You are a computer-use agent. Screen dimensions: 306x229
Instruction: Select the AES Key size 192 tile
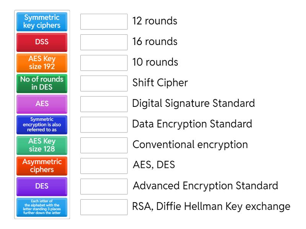coord(41,62)
